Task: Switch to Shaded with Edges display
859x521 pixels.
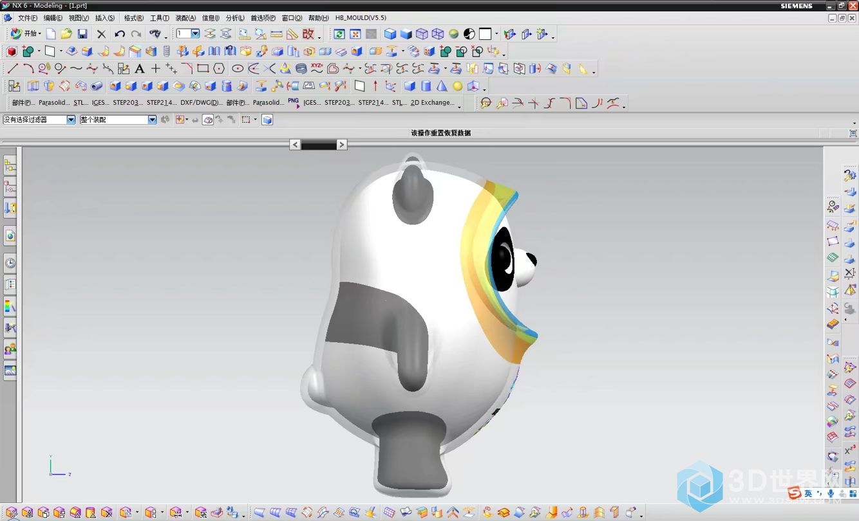Action: tap(390, 34)
